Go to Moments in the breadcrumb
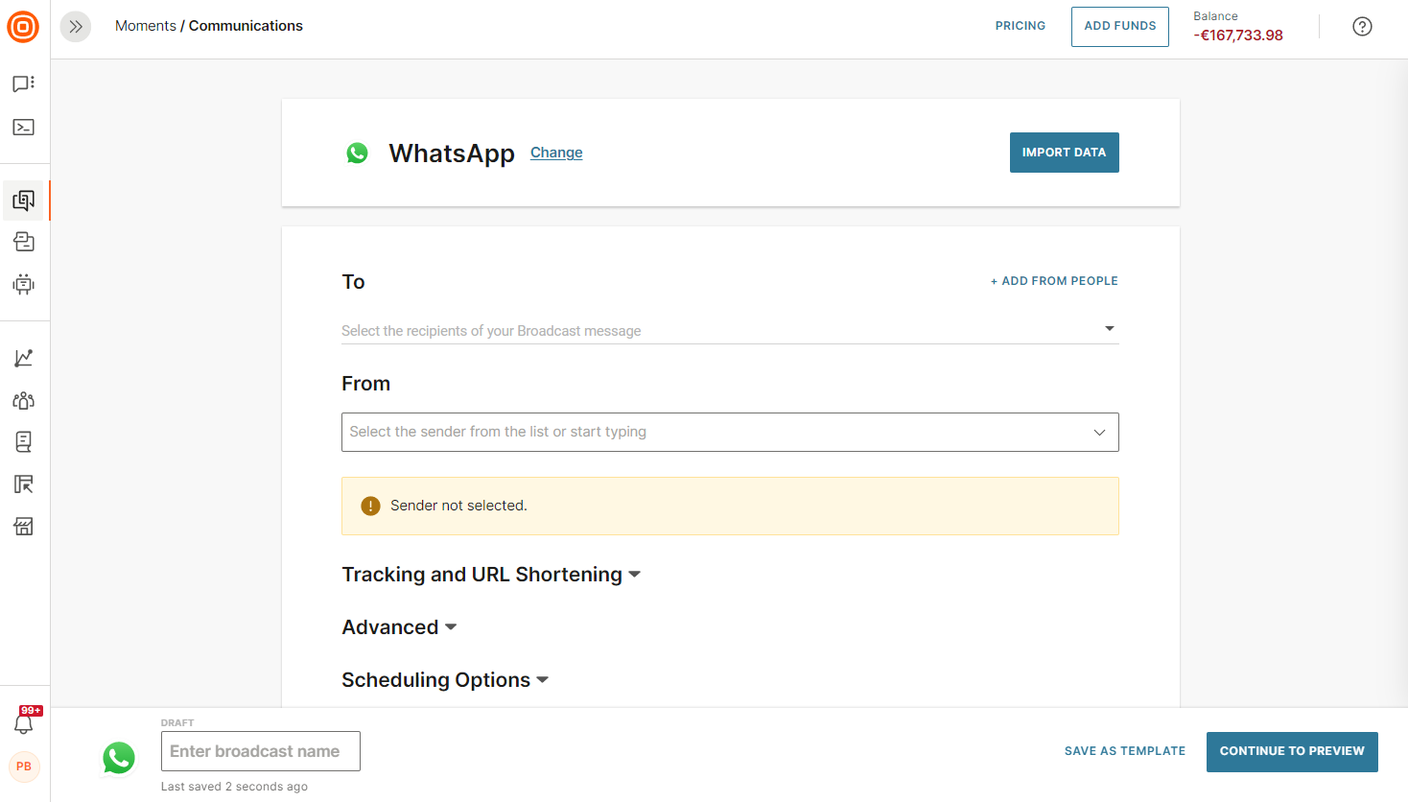This screenshot has height=802, width=1408. pyautogui.click(x=145, y=26)
